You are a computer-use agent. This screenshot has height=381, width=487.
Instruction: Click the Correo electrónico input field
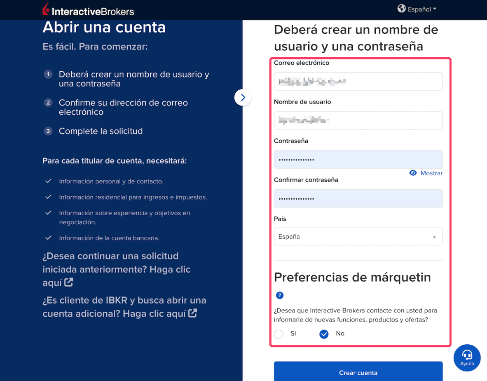tap(358, 81)
